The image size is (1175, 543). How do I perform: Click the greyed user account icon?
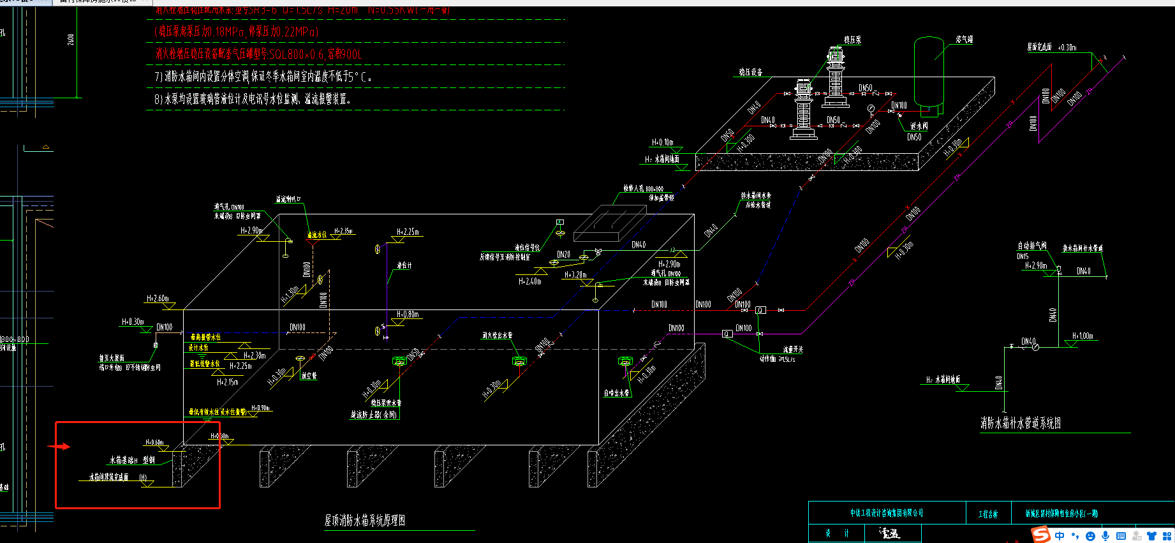(x=1137, y=536)
